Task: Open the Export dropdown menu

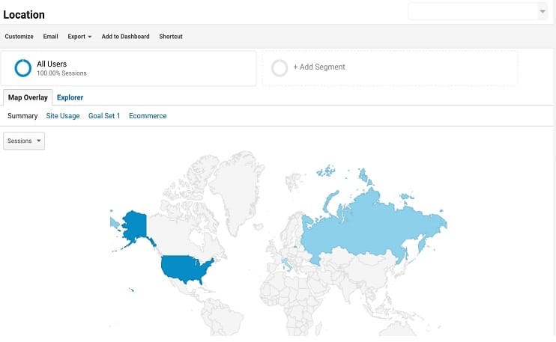Action: [x=79, y=37]
